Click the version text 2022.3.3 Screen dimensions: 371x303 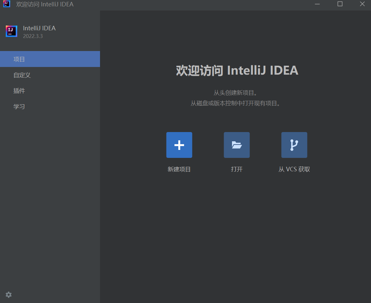click(33, 36)
